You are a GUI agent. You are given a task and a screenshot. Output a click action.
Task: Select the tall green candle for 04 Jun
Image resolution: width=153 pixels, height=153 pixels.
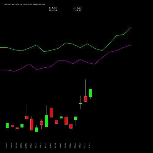47,121
